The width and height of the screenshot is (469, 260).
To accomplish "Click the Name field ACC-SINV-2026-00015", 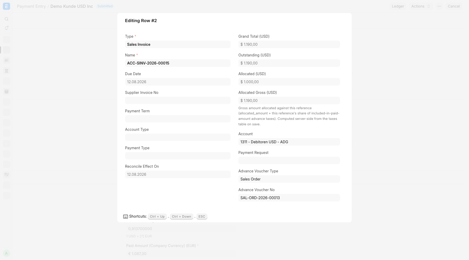I will pos(178,63).
